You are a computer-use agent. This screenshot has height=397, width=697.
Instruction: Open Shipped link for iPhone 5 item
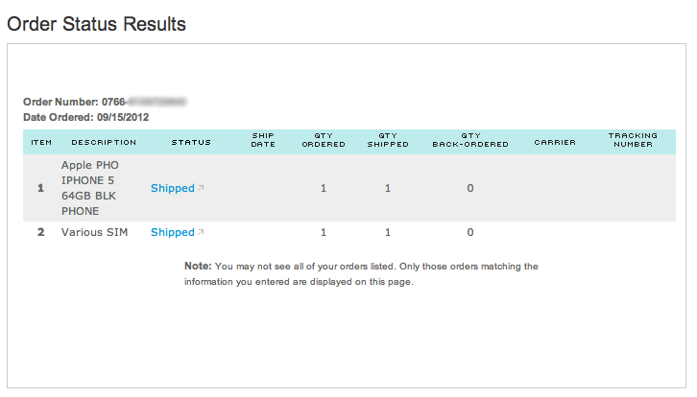[173, 188]
